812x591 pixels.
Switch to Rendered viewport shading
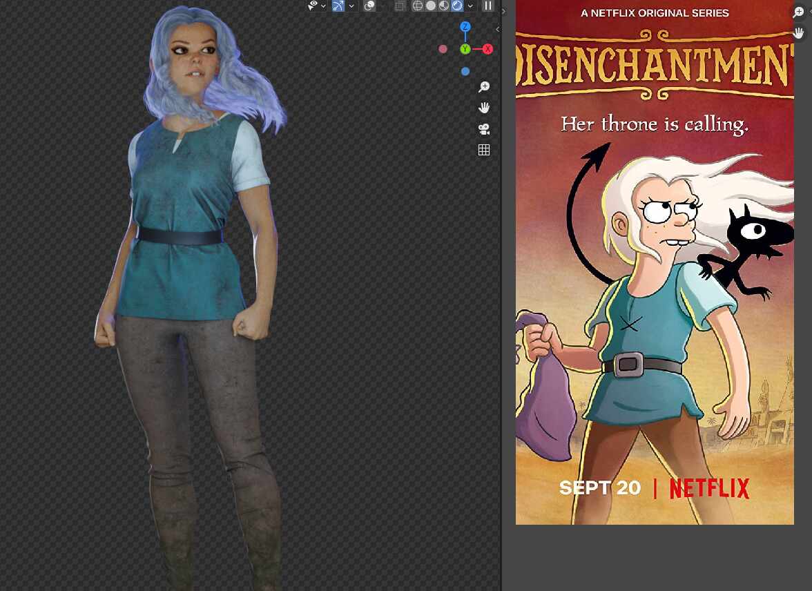457,6
